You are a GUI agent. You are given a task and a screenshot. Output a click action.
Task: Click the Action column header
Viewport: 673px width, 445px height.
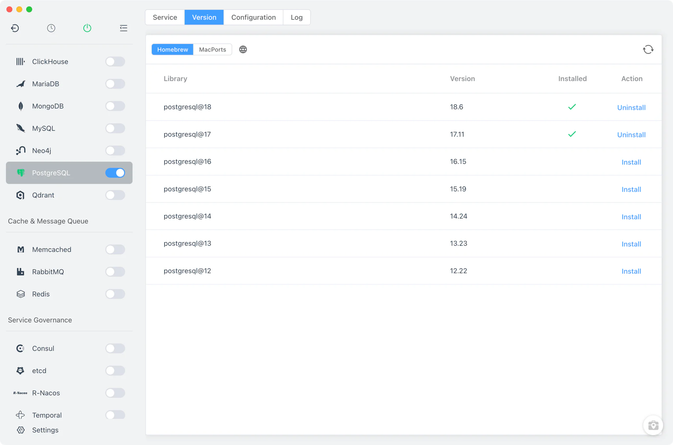pyautogui.click(x=632, y=79)
